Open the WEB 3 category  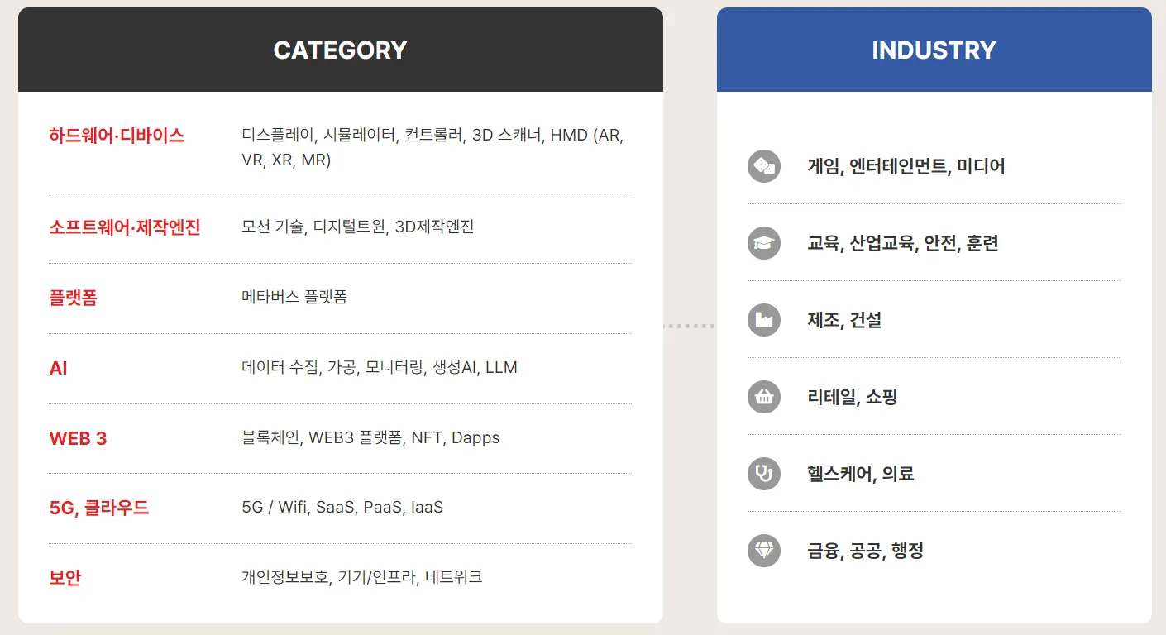pyautogui.click(x=79, y=438)
